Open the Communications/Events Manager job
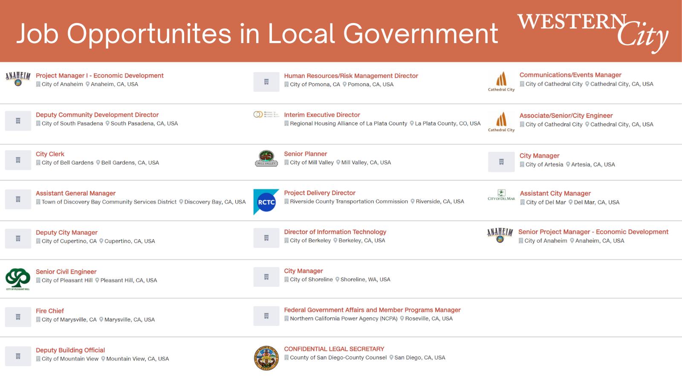The image size is (682, 384). [x=570, y=75]
